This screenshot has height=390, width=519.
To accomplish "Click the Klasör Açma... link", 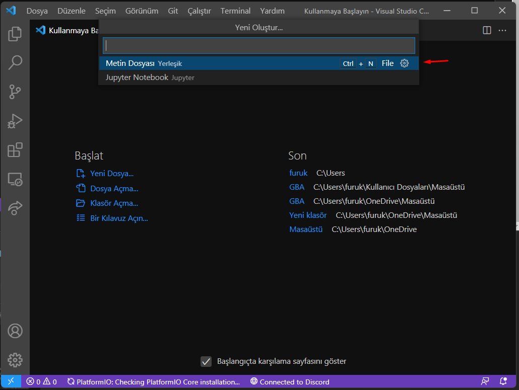I will click(114, 203).
